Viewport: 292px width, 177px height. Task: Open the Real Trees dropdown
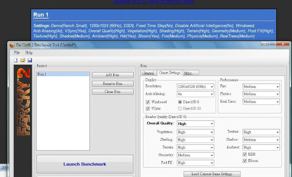(x=261, y=102)
